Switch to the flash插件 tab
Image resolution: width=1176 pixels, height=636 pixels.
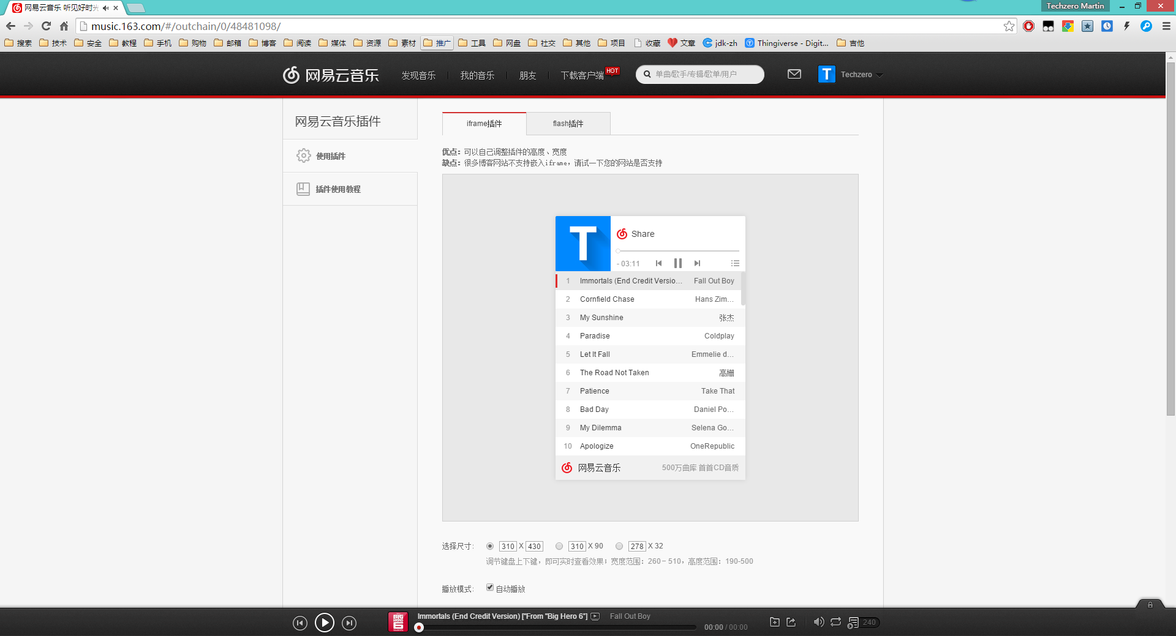(x=568, y=124)
